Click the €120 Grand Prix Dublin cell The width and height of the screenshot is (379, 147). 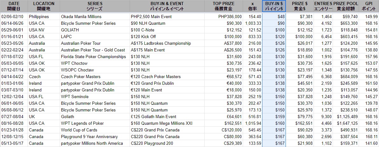point(167,83)
